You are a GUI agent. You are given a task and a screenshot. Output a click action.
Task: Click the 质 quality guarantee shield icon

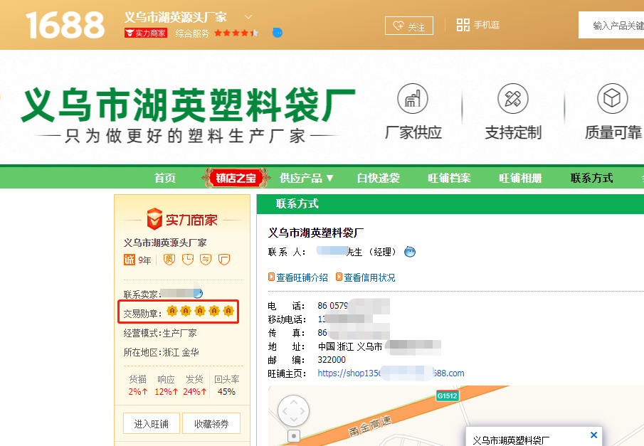click(169, 260)
